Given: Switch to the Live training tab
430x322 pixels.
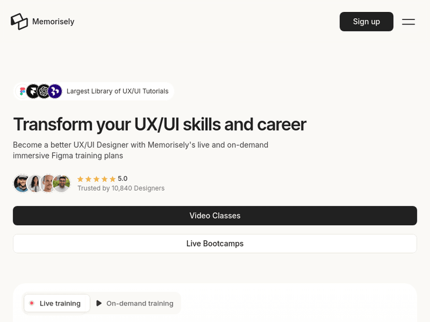Looking at the screenshot, I should [57, 304].
